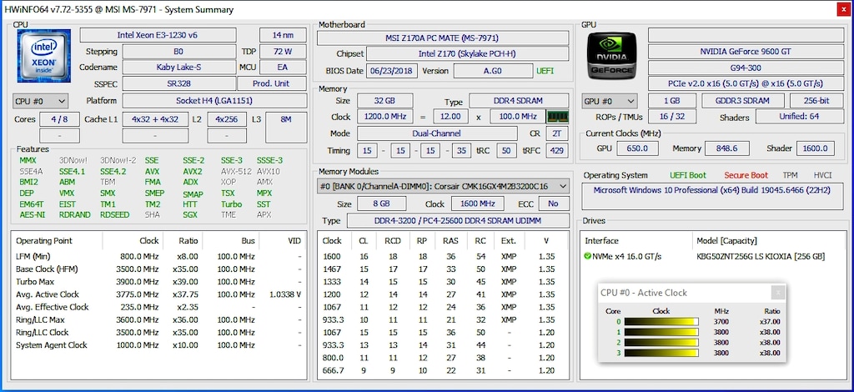854x392 pixels.
Task: Click the Turbo Max operating point row
Action: click(x=158, y=281)
